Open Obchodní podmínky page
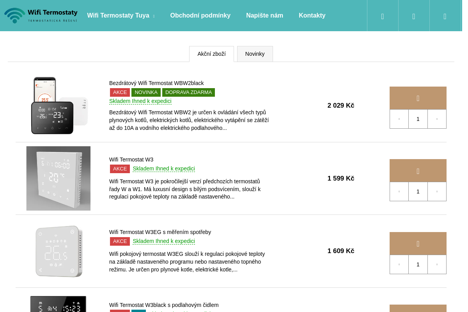 tap(200, 16)
